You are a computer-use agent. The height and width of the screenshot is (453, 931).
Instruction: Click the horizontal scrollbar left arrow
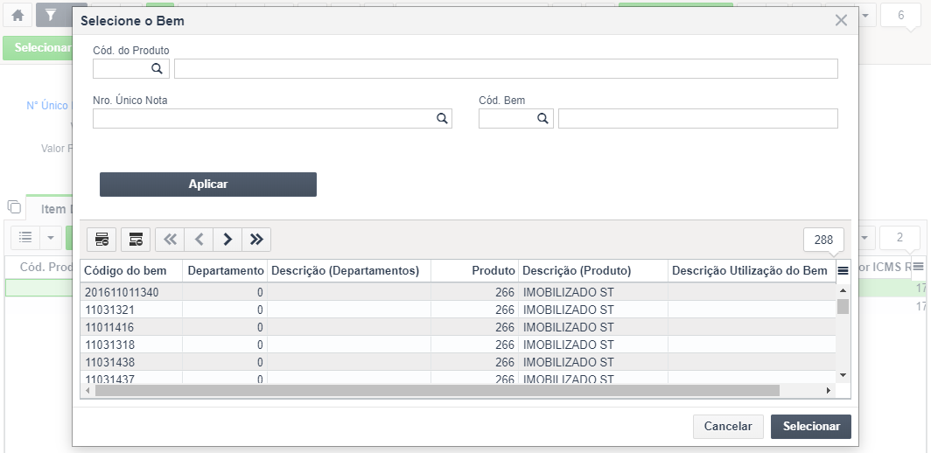(x=87, y=391)
